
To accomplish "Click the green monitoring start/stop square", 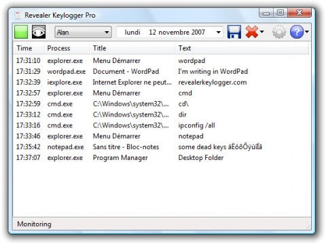I will click(x=21, y=32).
